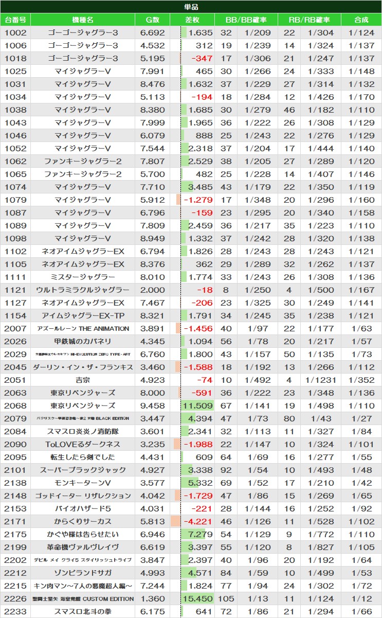The width and height of the screenshot is (382, 618).
Task: Select the 1/27 combined probability
Action: (361, 418)
